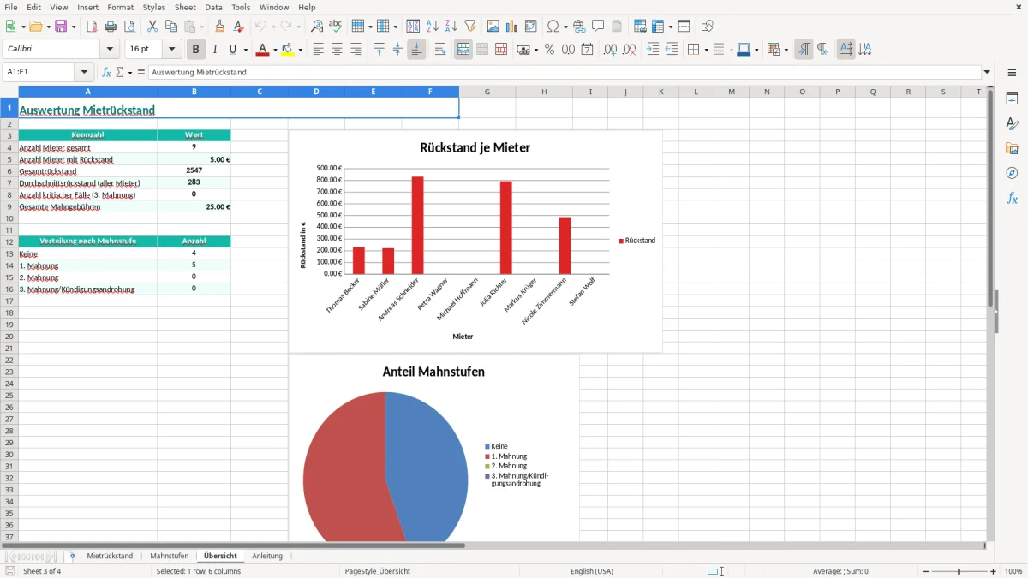
Task: Open Font Color dropdown arrow
Action: 275,50
